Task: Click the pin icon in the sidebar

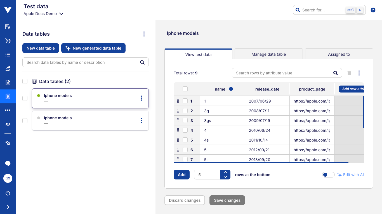Action: point(8,143)
